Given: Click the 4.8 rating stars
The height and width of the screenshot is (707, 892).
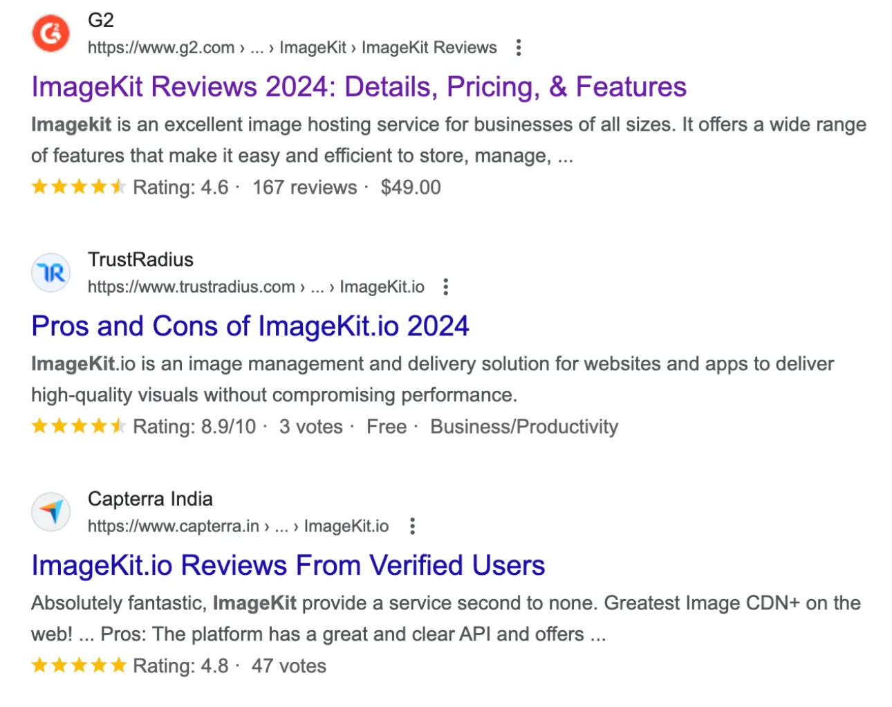Looking at the screenshot, I should [79, 665].
